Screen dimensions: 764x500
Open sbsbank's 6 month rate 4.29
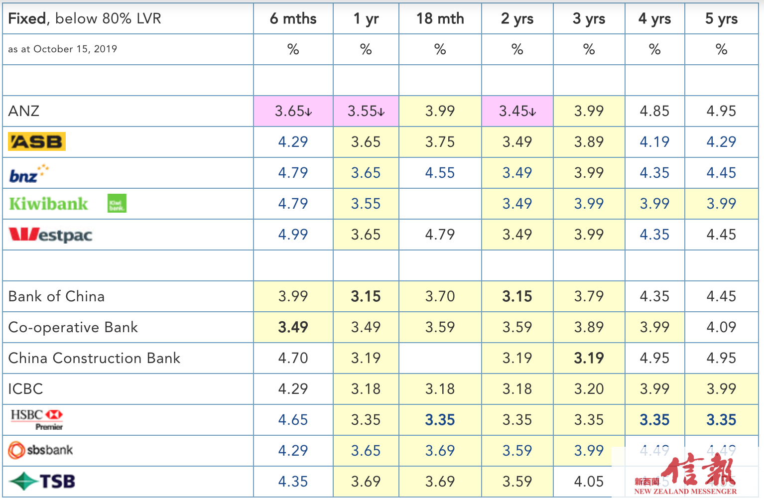(293, 451)
